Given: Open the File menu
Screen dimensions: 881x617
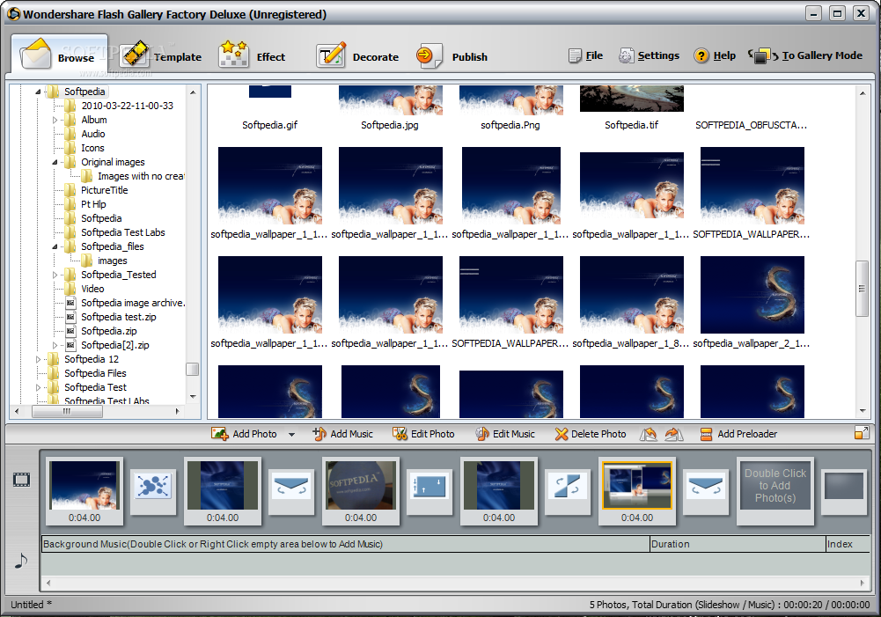Looking at the screenshot, I should pos(585,55).
